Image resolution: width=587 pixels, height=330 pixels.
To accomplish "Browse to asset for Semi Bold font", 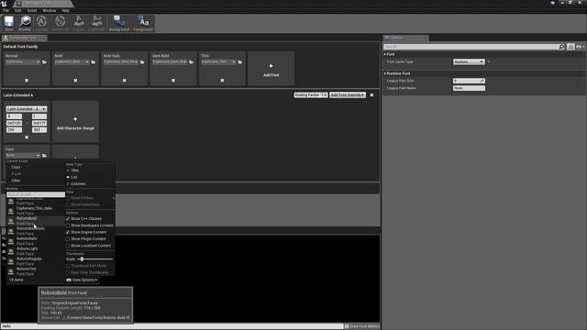I will [192, 62].
